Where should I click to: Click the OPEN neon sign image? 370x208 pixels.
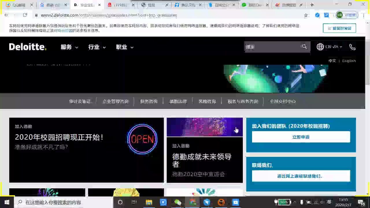[x=142, y=139]
